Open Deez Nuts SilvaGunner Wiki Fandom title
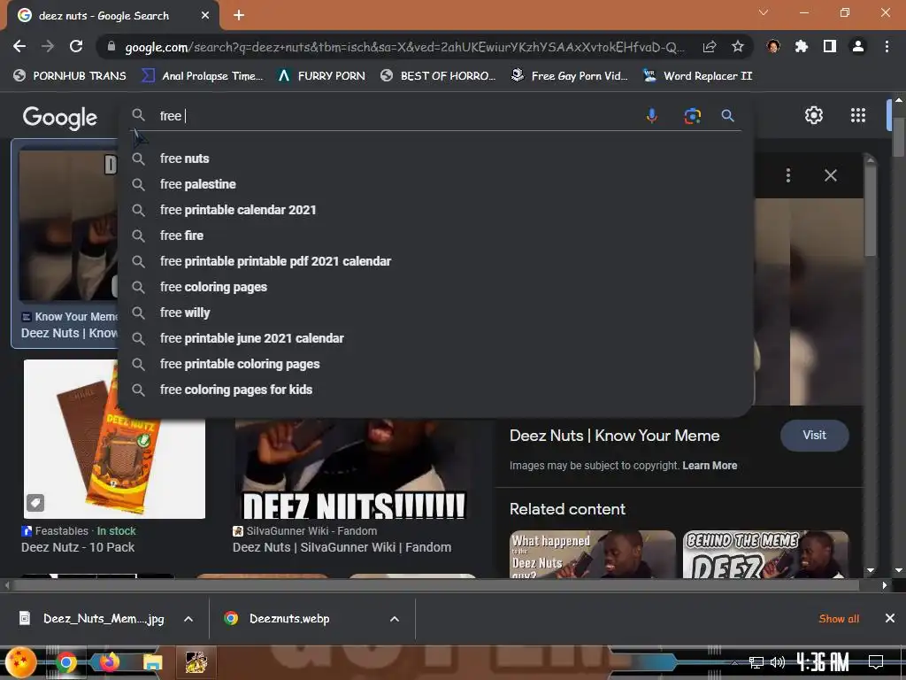The height and width of the screenshot is (680, 906). pos(342,547)
